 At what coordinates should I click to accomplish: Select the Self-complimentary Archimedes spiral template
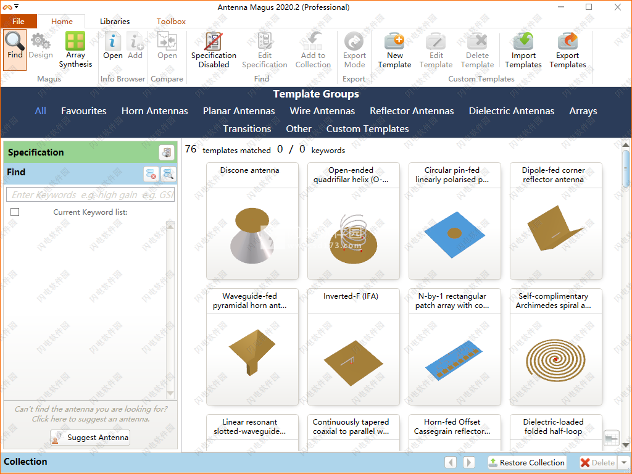[x=556, y=347]
